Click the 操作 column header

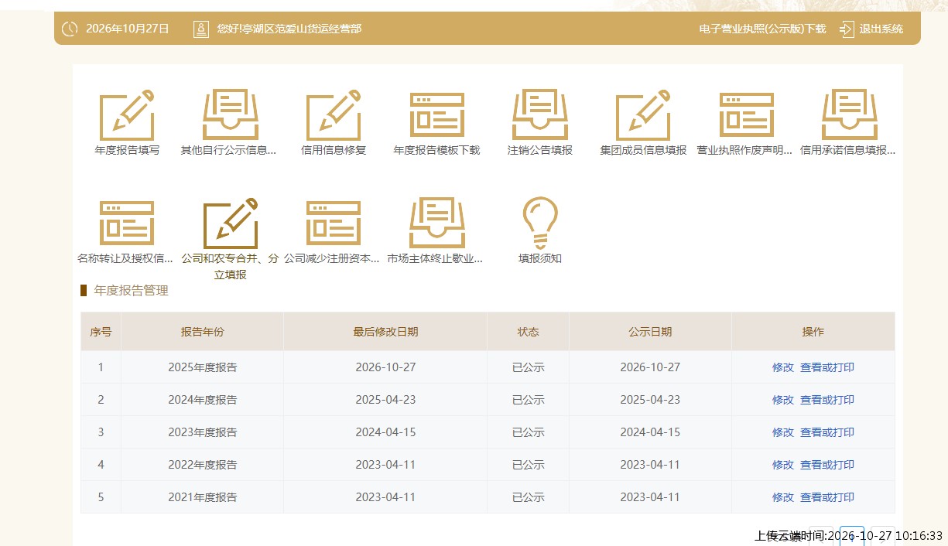(813, 332)
